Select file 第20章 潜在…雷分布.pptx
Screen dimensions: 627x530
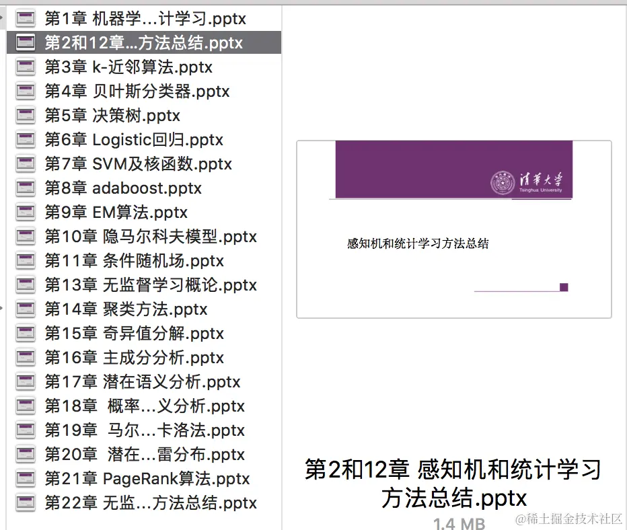click(x=144, y=454)
